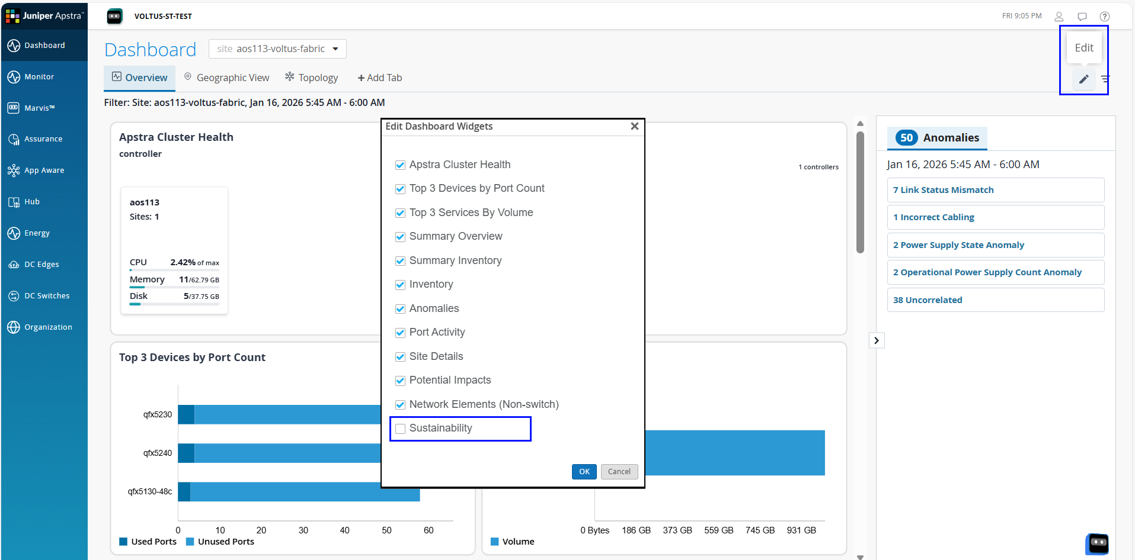
Task: Uncheck the Anomalies widget
Action: coord(401,308)
